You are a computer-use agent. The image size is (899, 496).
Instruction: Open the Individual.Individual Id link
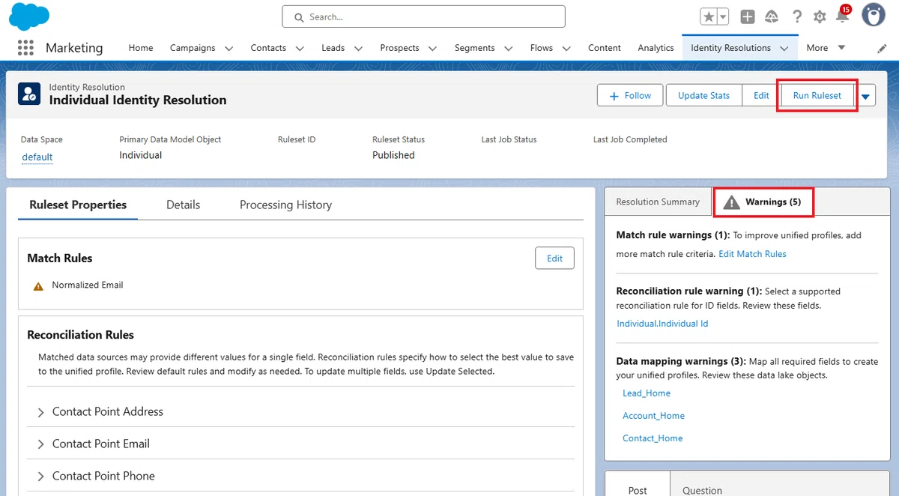pos(662,324)
